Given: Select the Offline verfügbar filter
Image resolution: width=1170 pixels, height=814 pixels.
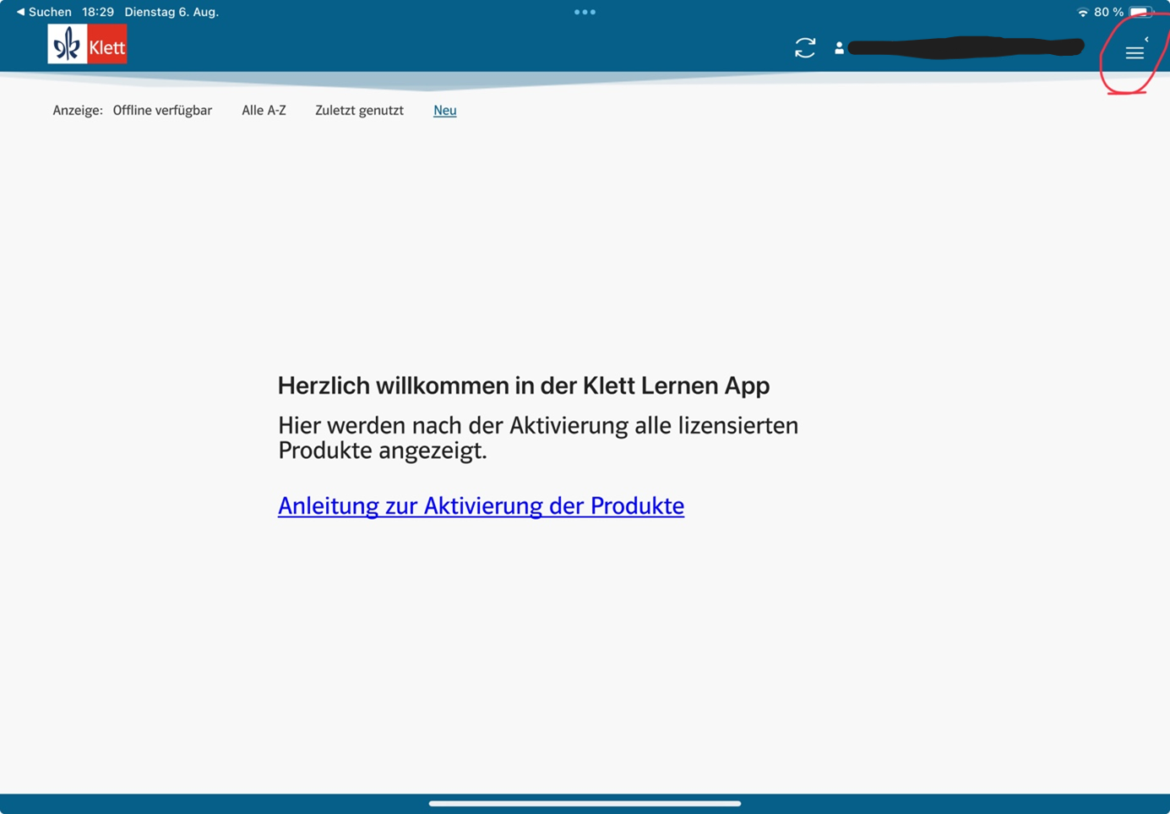Looking at the screenshot, I should coord(162,110).
